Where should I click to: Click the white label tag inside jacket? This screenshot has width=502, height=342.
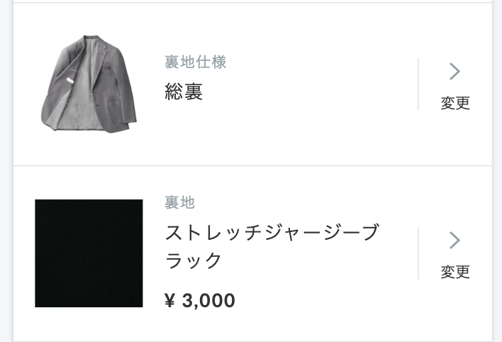(x=69, y=80)
